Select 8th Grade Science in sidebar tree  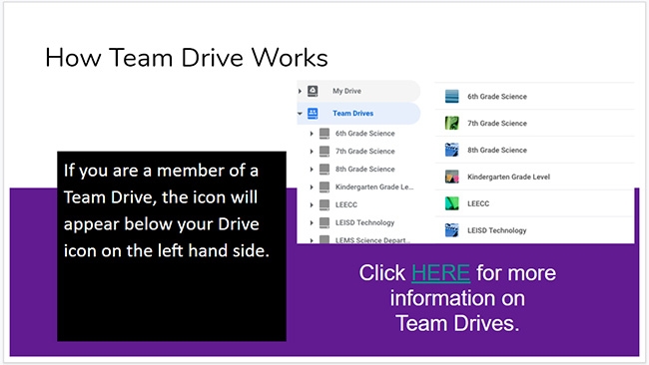pos(365,170)
